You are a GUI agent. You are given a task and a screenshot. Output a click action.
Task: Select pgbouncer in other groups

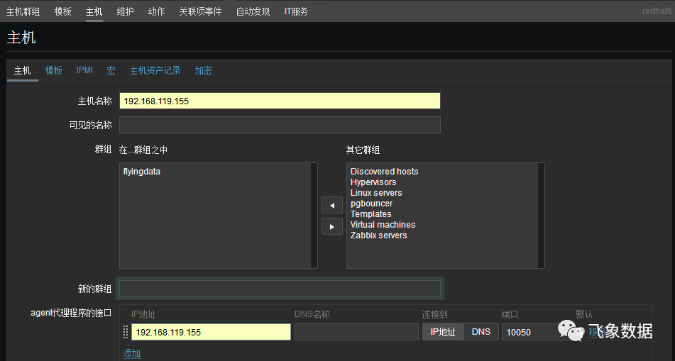[x=371, y=203]
